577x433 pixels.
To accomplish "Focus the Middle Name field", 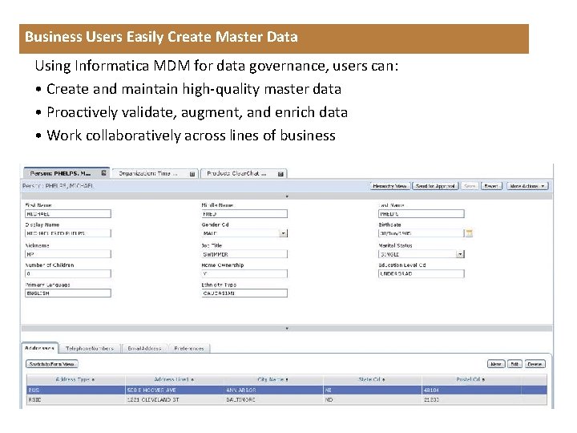I will (x=244, y=214).
